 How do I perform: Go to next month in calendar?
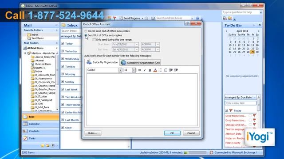259,31
